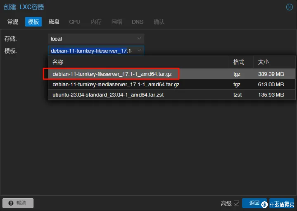Click the 帮助 button
The height and width of the screenshot is (211, 297).
coord(18,203)
